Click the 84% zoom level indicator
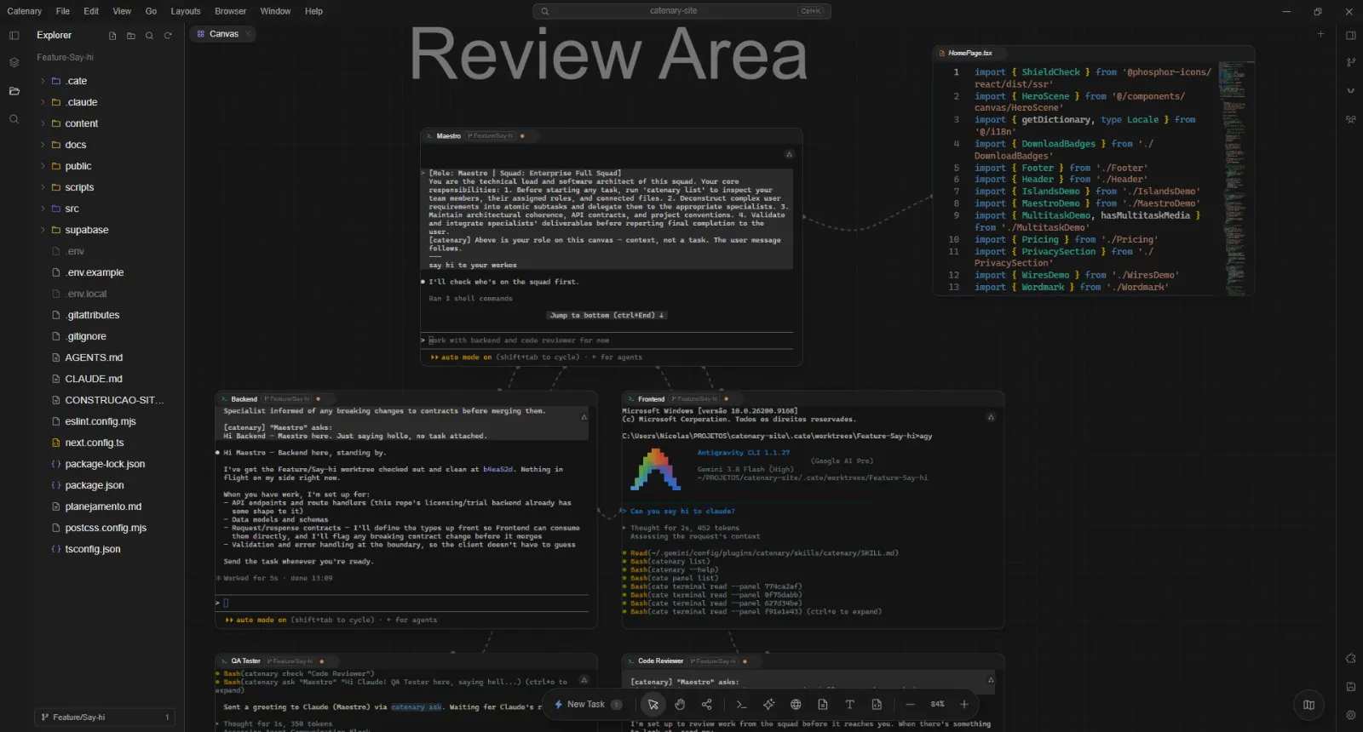1363x732 pixels. click(x=937, y=705)
